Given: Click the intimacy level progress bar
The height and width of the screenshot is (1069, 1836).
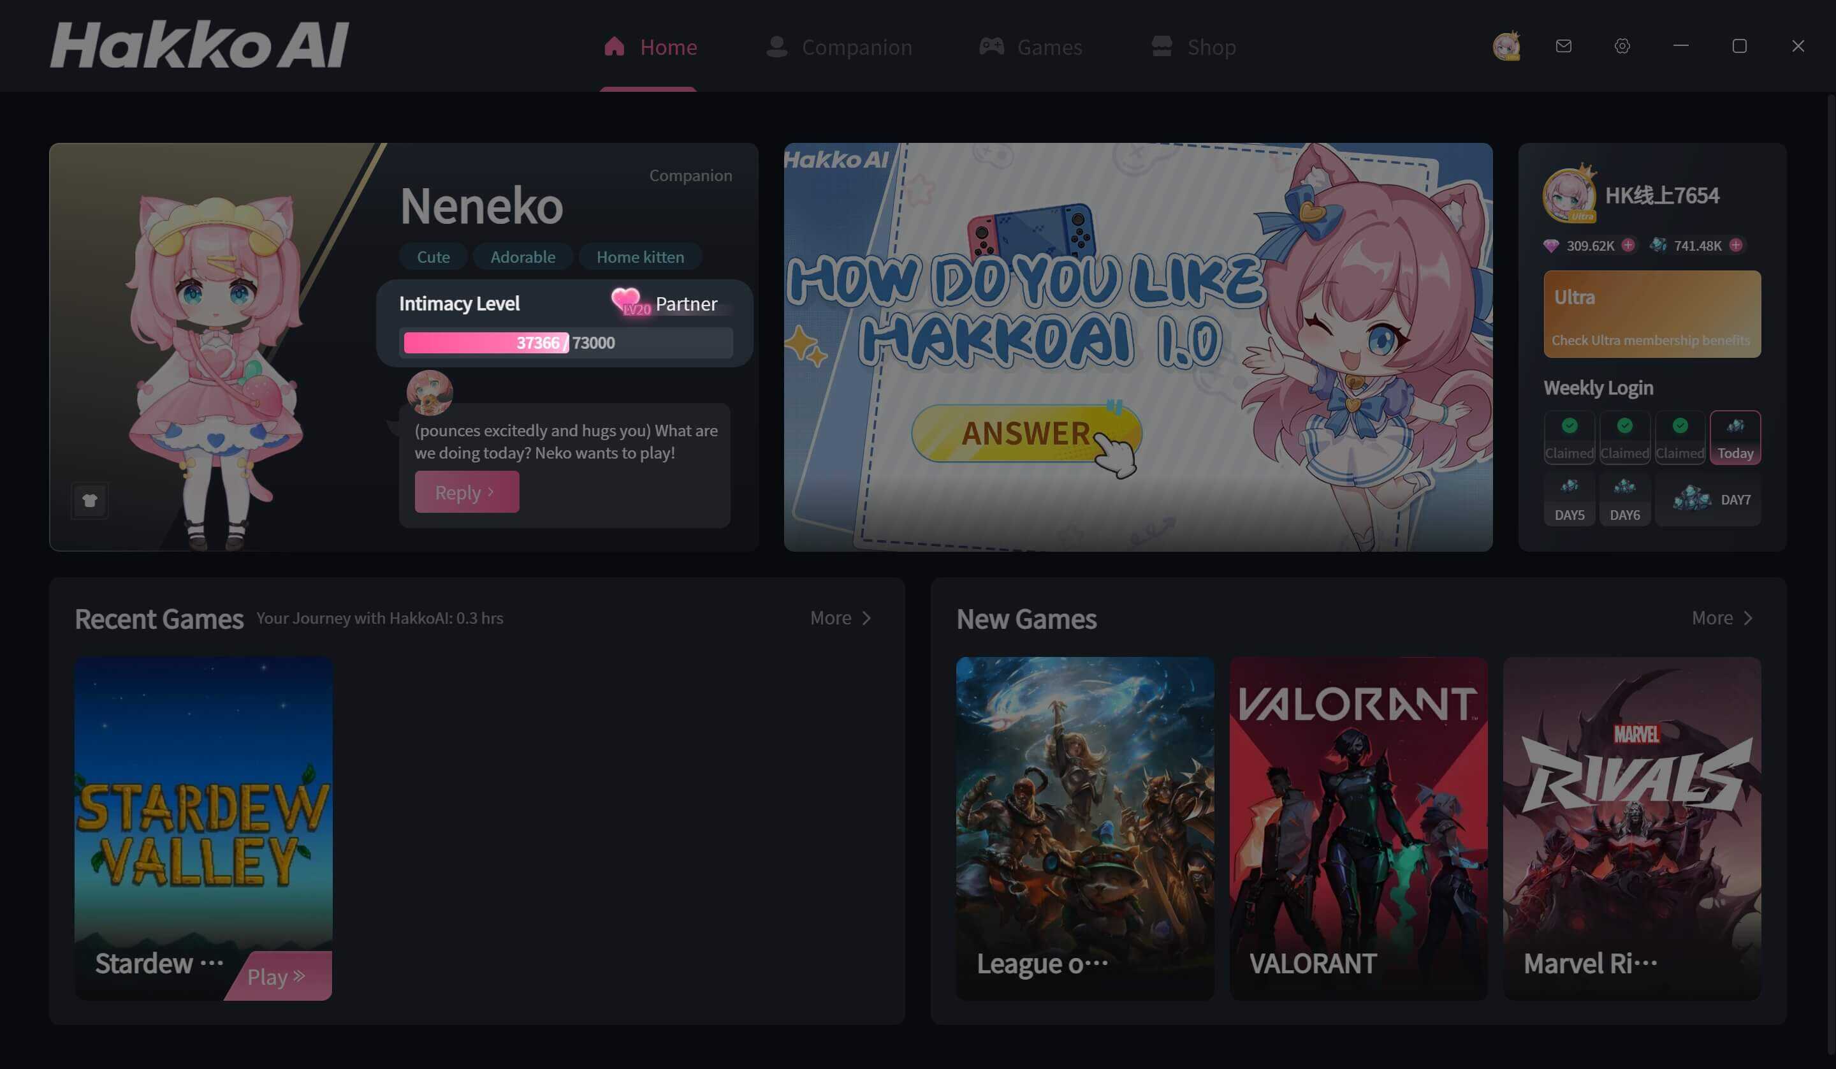Looking at the screenshot, I should tap(565, 343).
